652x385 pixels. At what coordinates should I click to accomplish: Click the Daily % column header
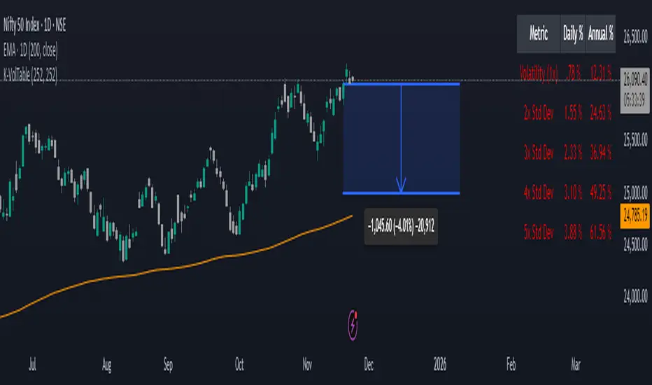pos(572,34)
